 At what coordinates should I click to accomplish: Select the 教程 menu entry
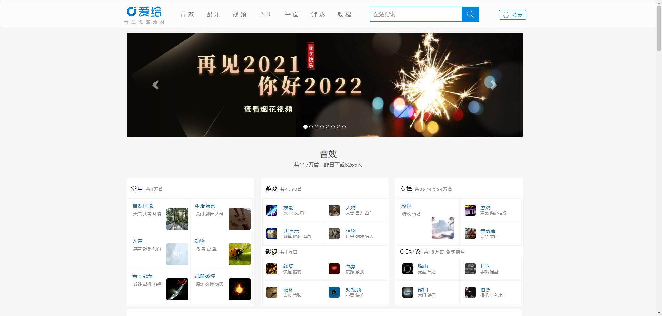(x=344, y=14)
